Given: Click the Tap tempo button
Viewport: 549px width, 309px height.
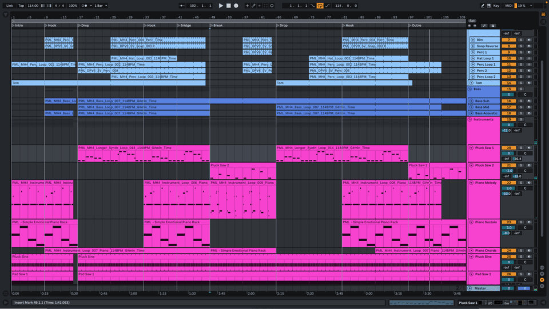Looking at the screenshot, I should [21, 6].
